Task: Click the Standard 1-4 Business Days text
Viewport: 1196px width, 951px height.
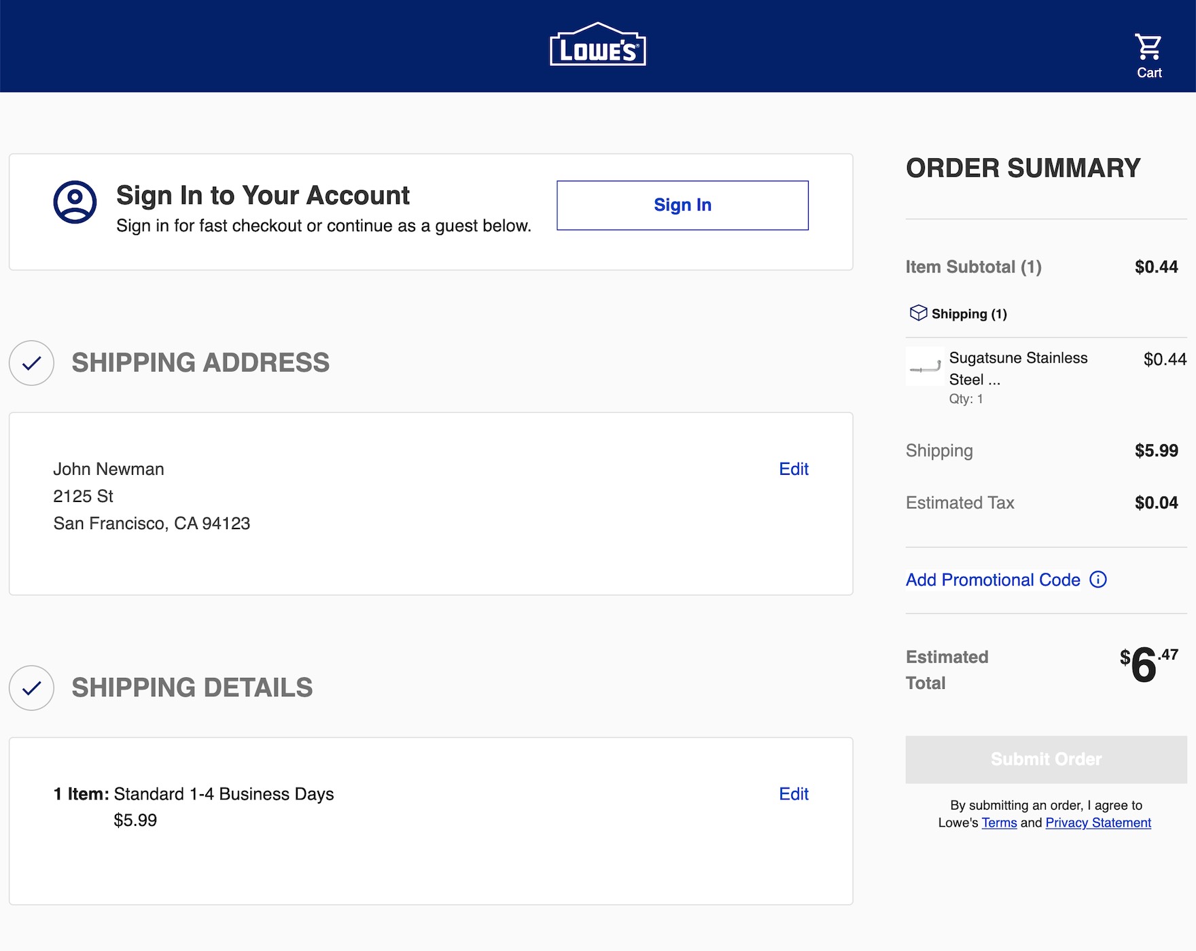Action: [x=224, y=793]
